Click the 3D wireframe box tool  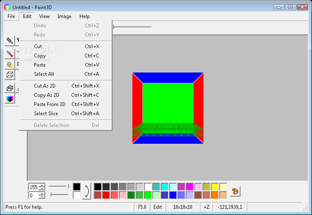(x=10, y=88)
